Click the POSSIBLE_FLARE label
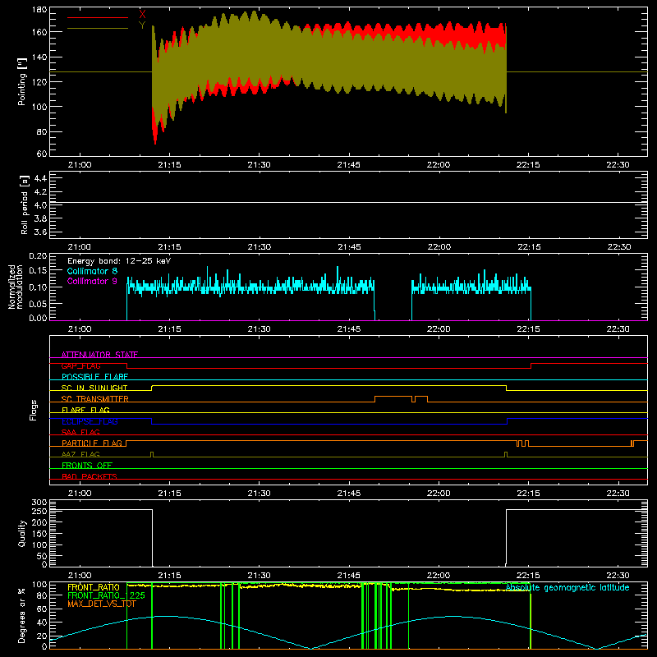657x657 pixels. point(94,377)
